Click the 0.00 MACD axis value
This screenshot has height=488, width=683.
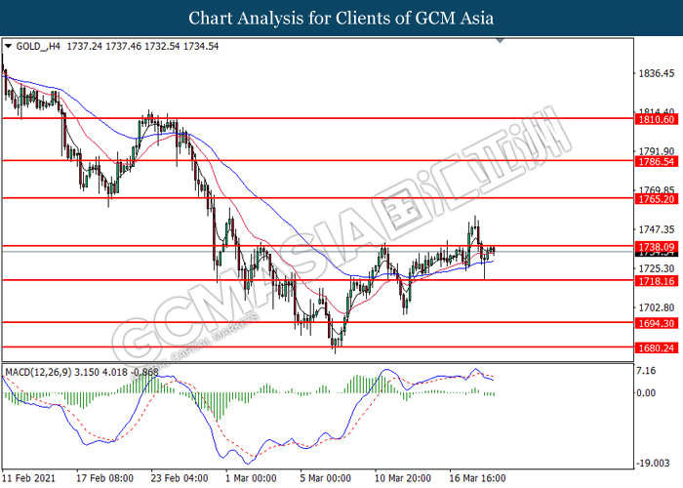coord(646,393)
